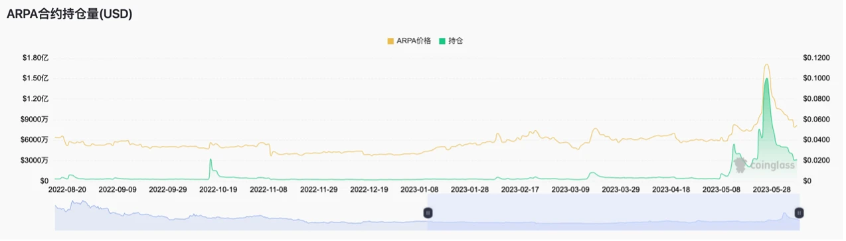Click the yellow ARPA价格 legend swatch

pyautogui.click(x=390, y=40)
